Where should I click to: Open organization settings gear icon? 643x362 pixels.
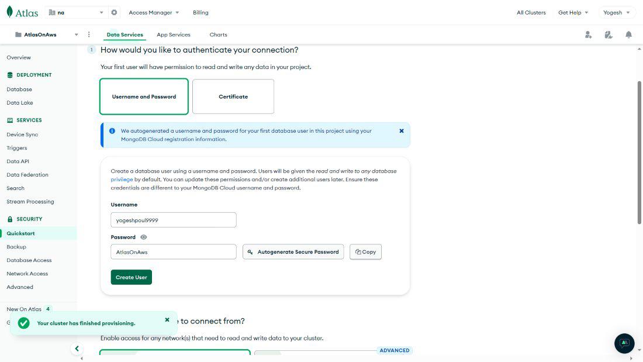pyautogui.click(x=114, y=12)
